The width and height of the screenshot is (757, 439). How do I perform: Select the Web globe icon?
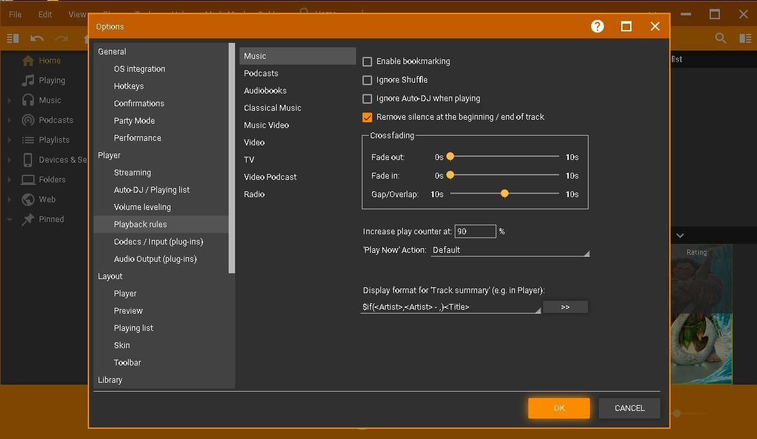29,199
